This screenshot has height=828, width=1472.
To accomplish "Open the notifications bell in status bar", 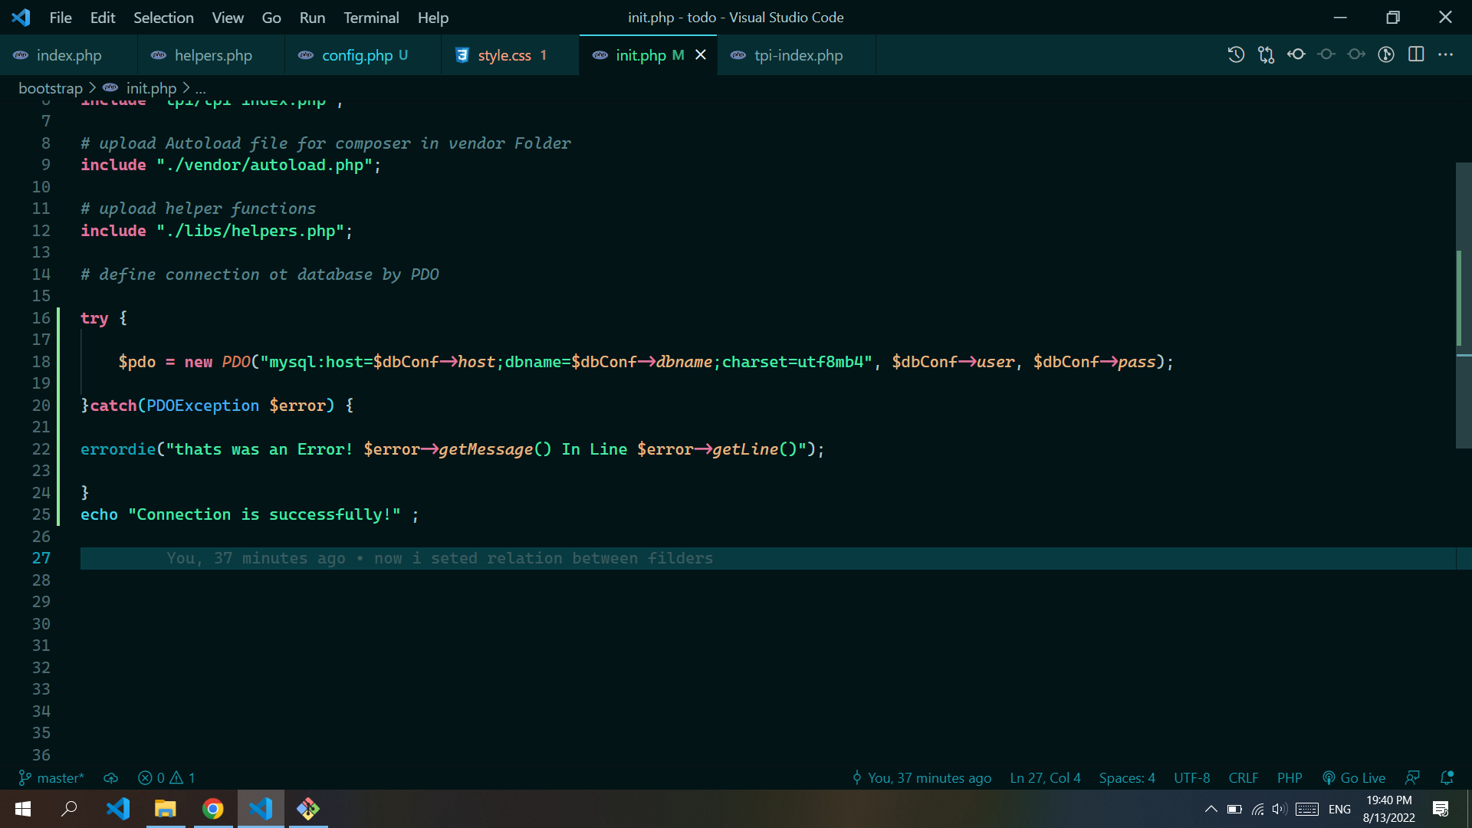I will click(x=1447, y=777).
